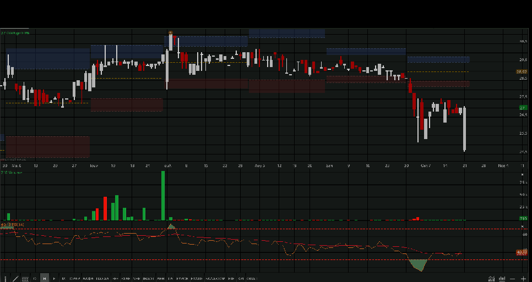This screenshot has height=282, width=532.
Task: Click the orange 28.57 price axis label
Action: click(522, 71)
